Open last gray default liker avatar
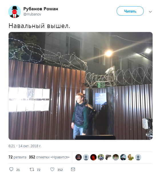Image resolution: width=162 pixels, height=175 pixels. (x=138, y=157)
